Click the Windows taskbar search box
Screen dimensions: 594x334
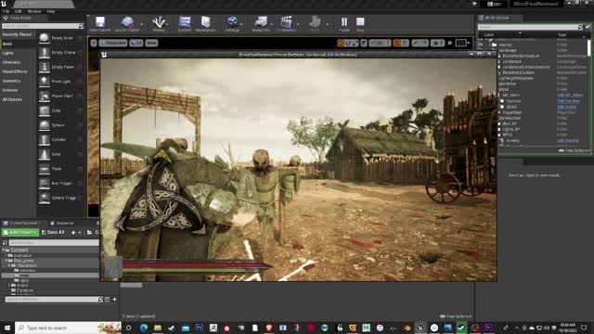tap(68, 328)
